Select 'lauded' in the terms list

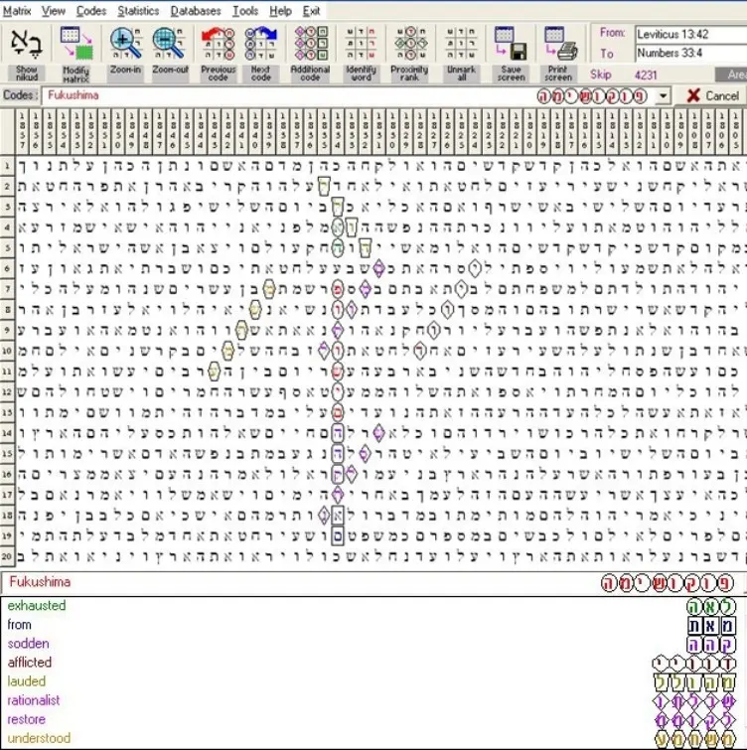pos(26,681)
